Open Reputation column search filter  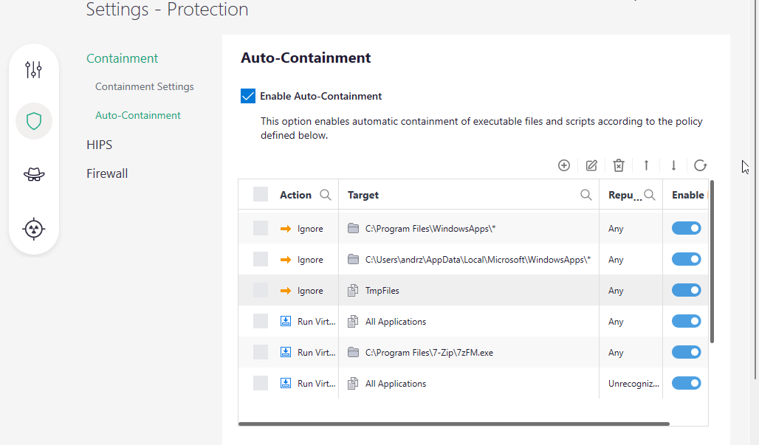[x=650, y=195]
